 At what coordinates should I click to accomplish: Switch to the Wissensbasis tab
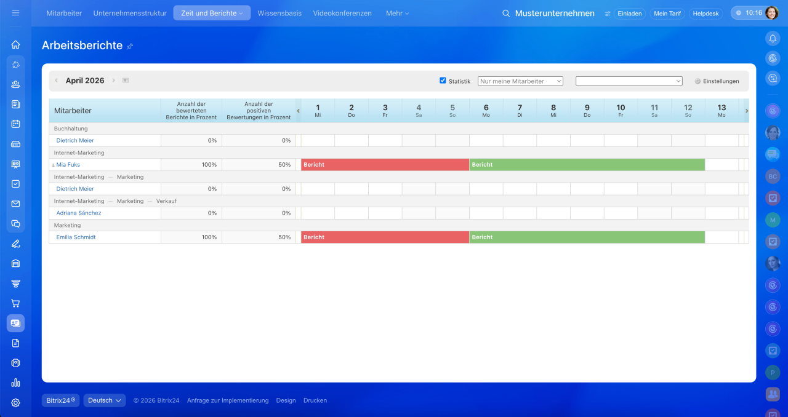pyautogui.click(x=279, y=14)
